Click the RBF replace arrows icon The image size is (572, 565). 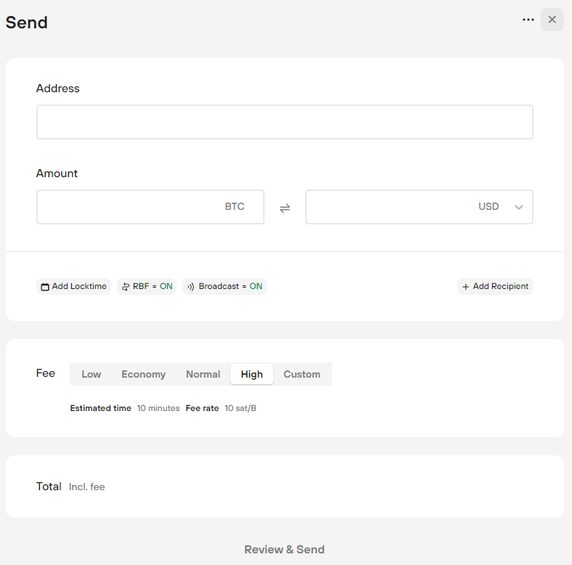coord(126,287)
